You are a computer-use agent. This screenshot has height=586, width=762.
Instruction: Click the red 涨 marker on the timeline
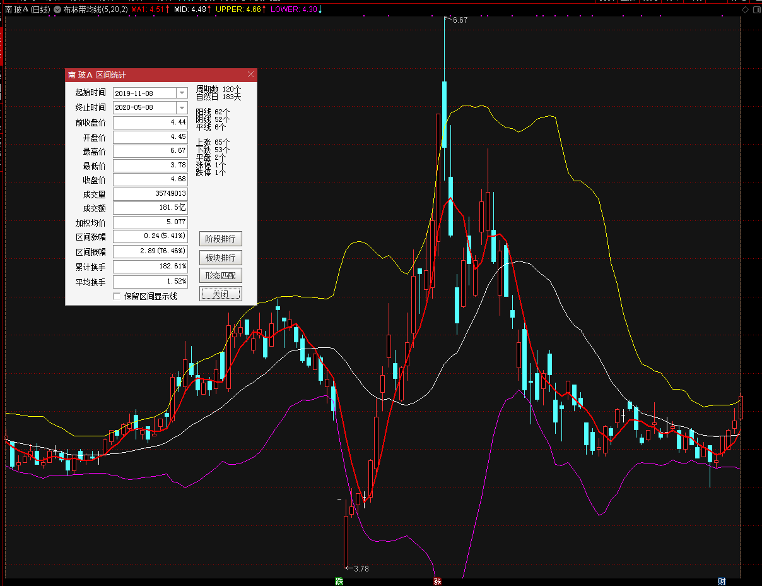pyautogui.click(x=437, y=581)
